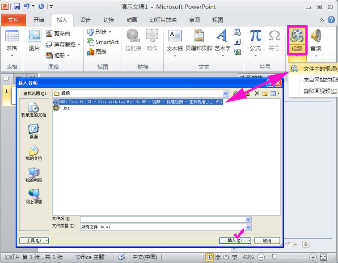Switch to reading view in status bar
338x263 pixels.
[x=226, y=257]
